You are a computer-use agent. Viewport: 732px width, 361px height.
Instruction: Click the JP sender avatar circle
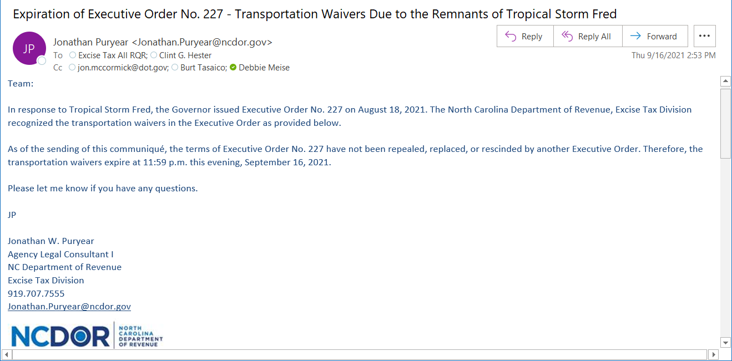point(29,48)
